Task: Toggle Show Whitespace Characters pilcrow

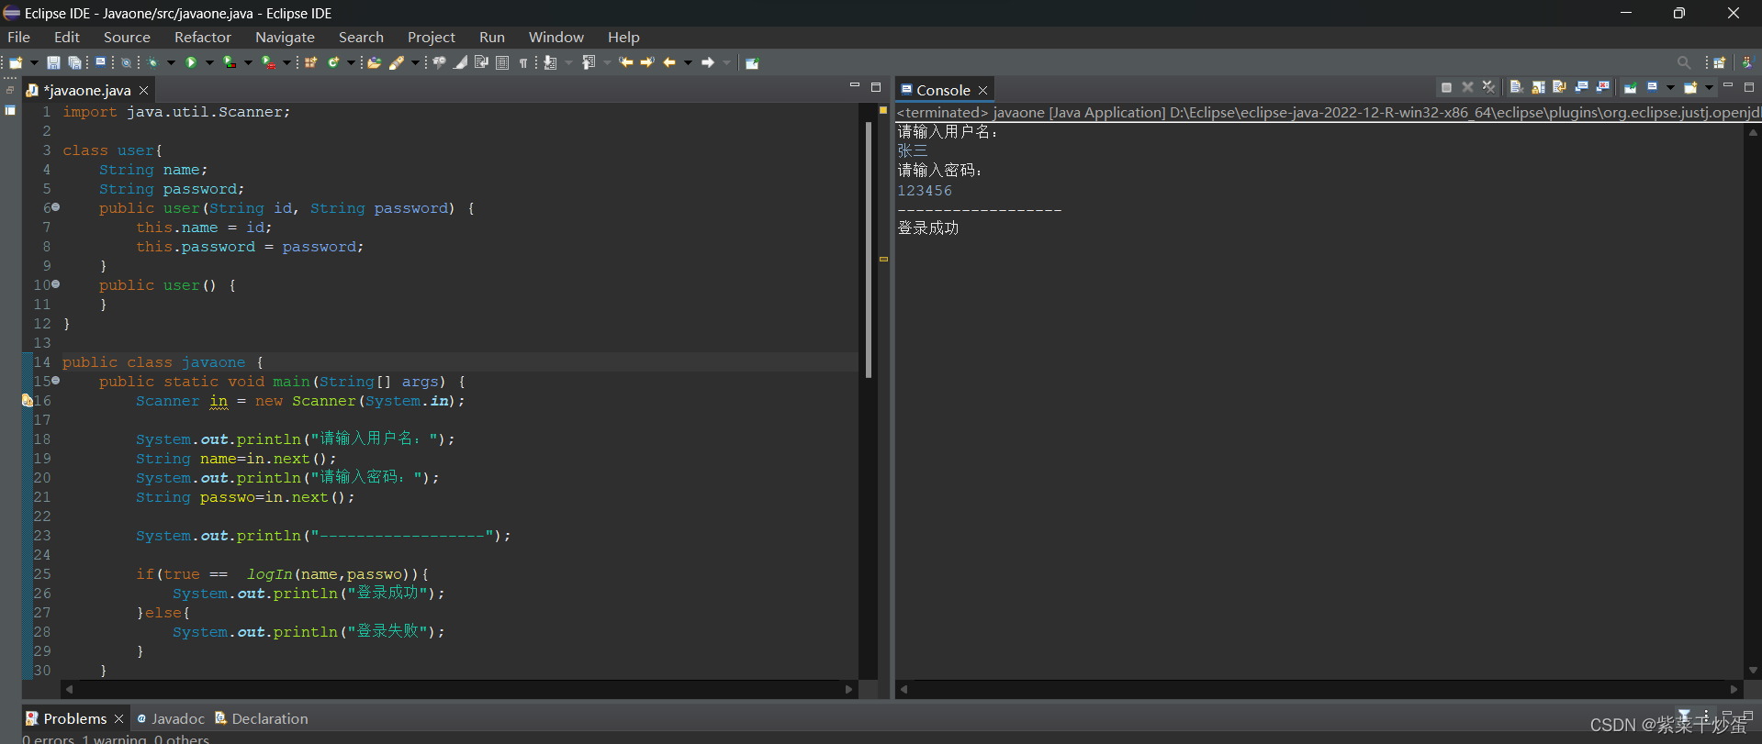Action: coord(522,62)
